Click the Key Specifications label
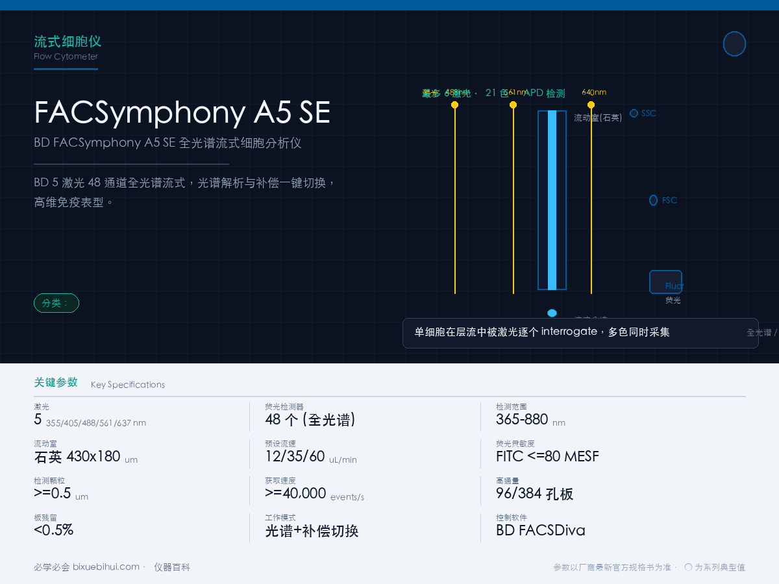The image size is (779, 584). pos(128,385)
